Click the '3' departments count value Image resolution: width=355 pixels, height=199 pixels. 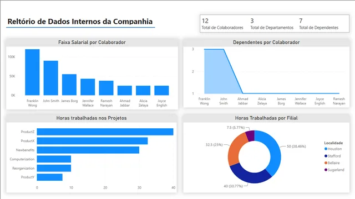click(x=252, y=21)
